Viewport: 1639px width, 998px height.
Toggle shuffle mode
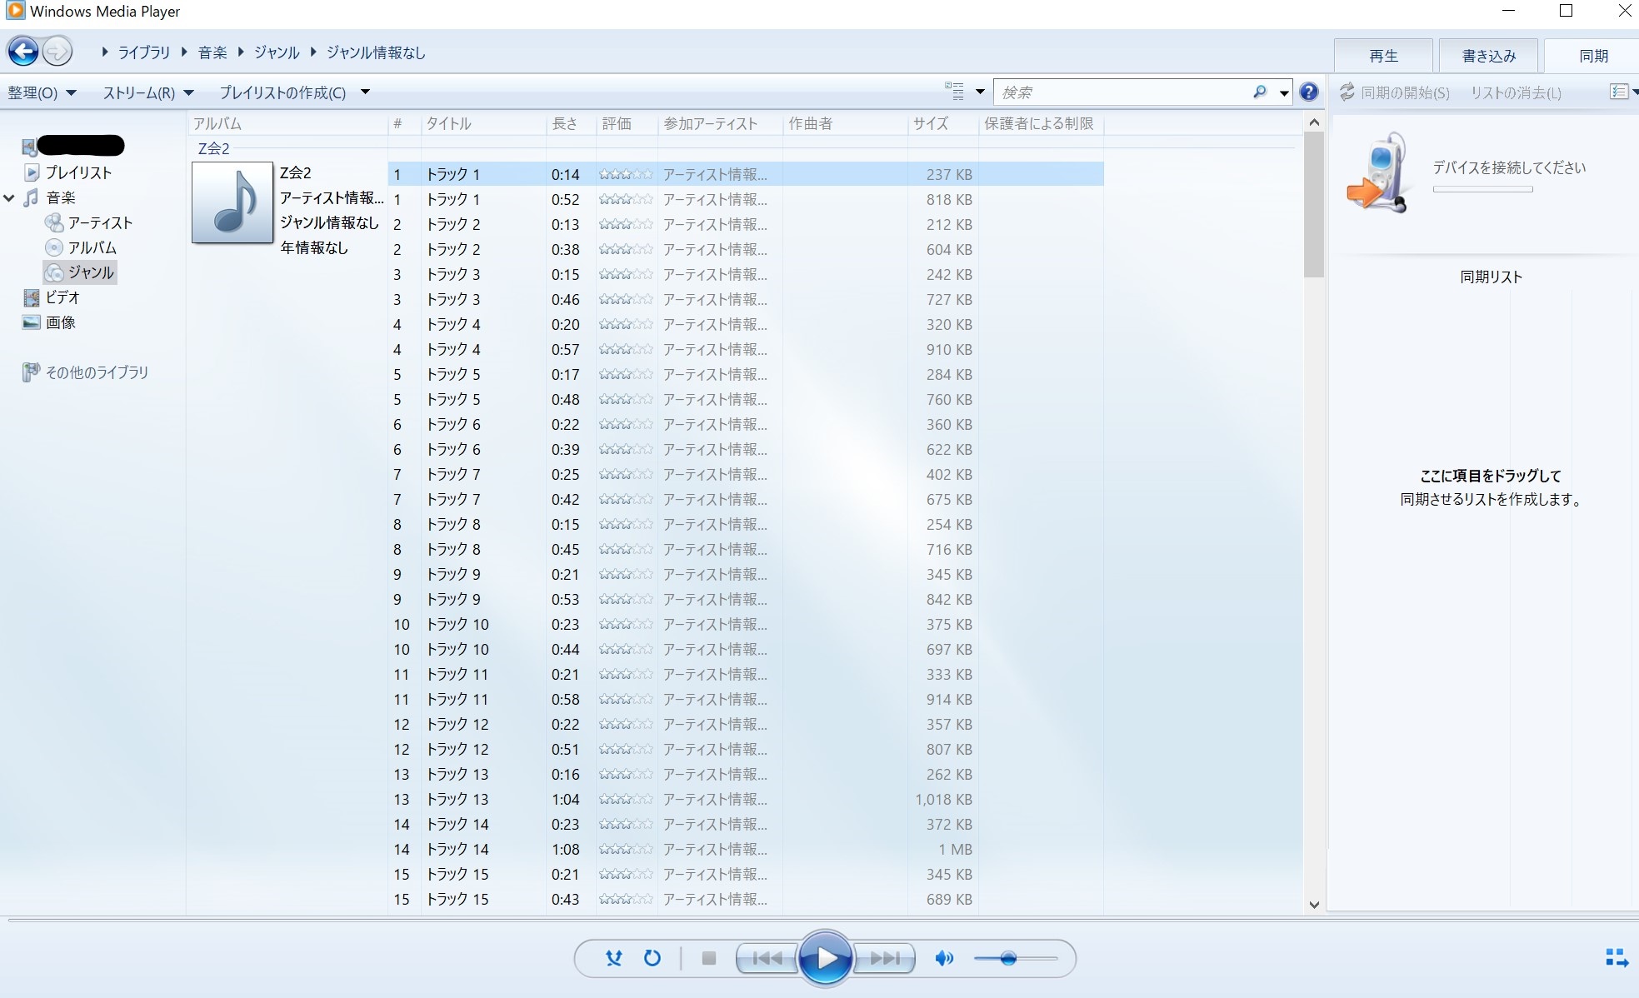[614, 958]
